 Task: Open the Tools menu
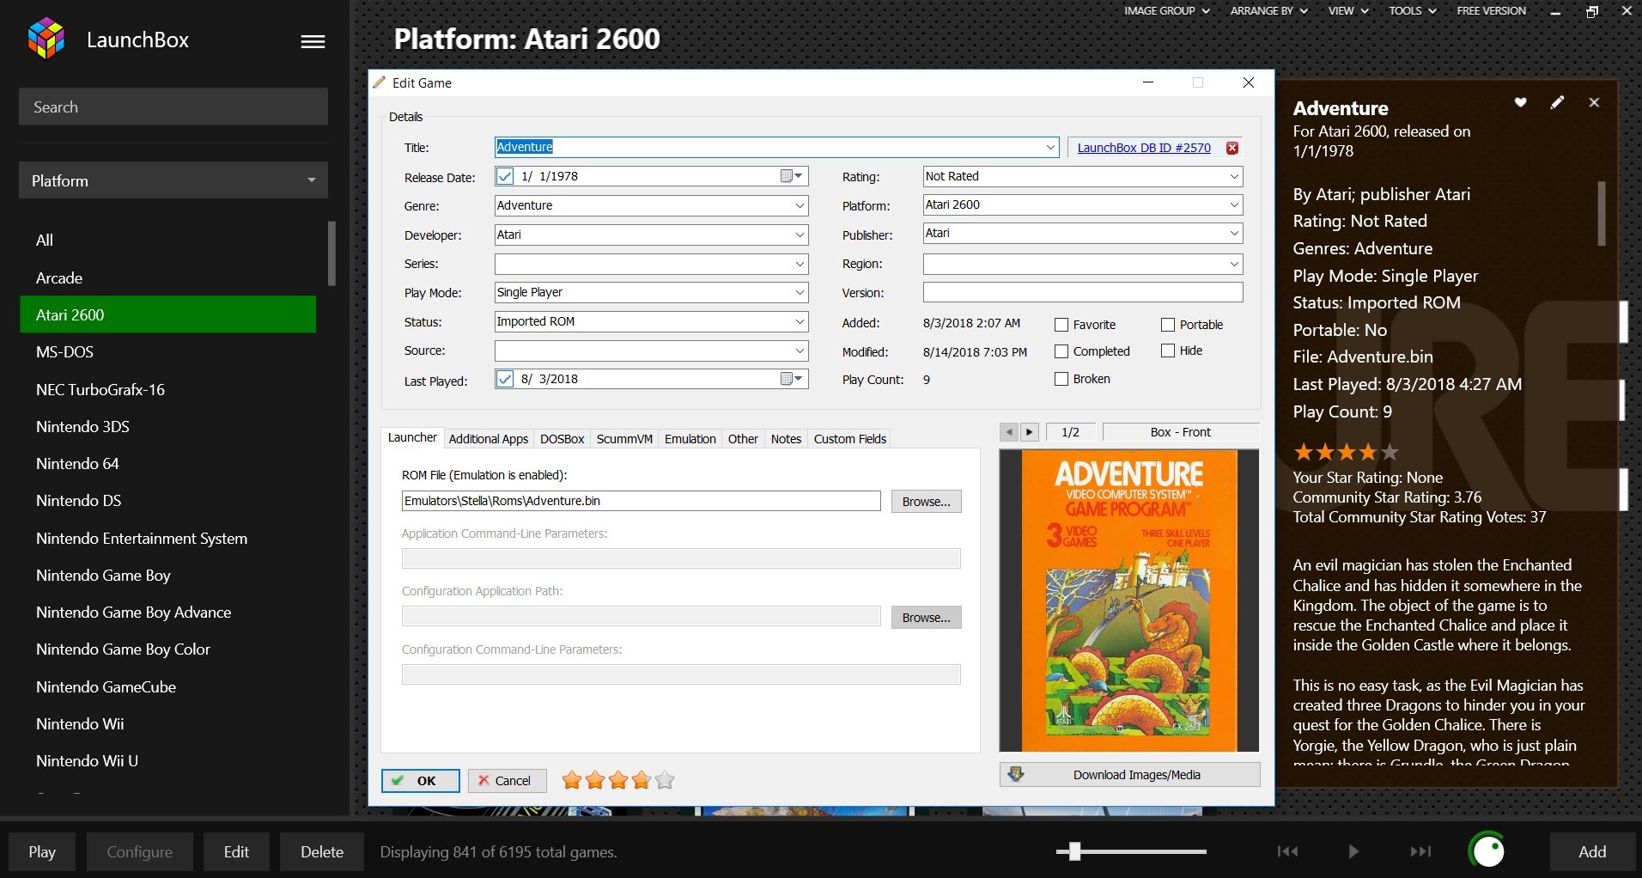(1412, 10)
